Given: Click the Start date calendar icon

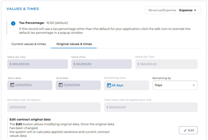Looking at the screenshot, I should [x=12, y=85].
